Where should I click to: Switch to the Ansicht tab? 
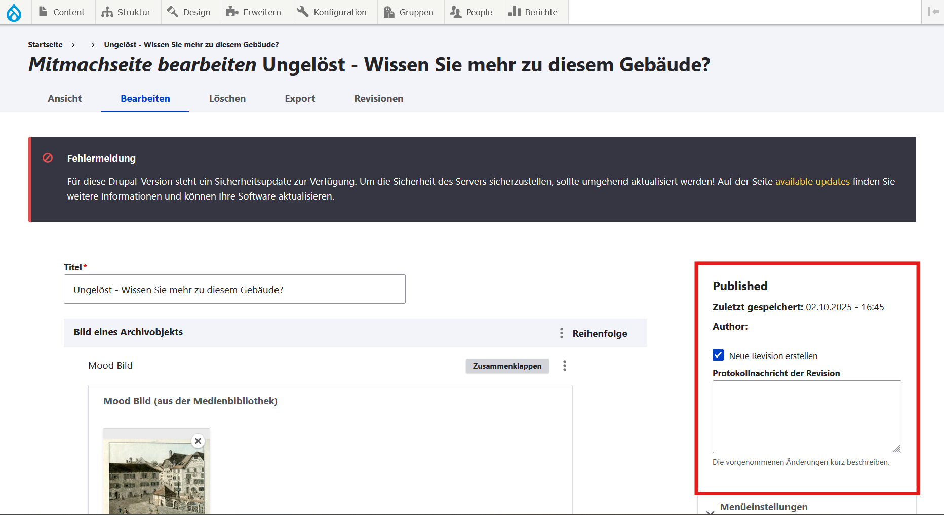tap(65, 98)
